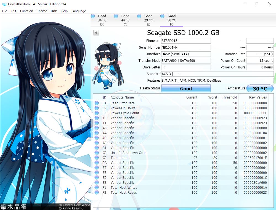Image resolution: width=276 pixels, height=210 pixels.
Task: Click the status orb for attribute ID B1
Action: point(97,148)
